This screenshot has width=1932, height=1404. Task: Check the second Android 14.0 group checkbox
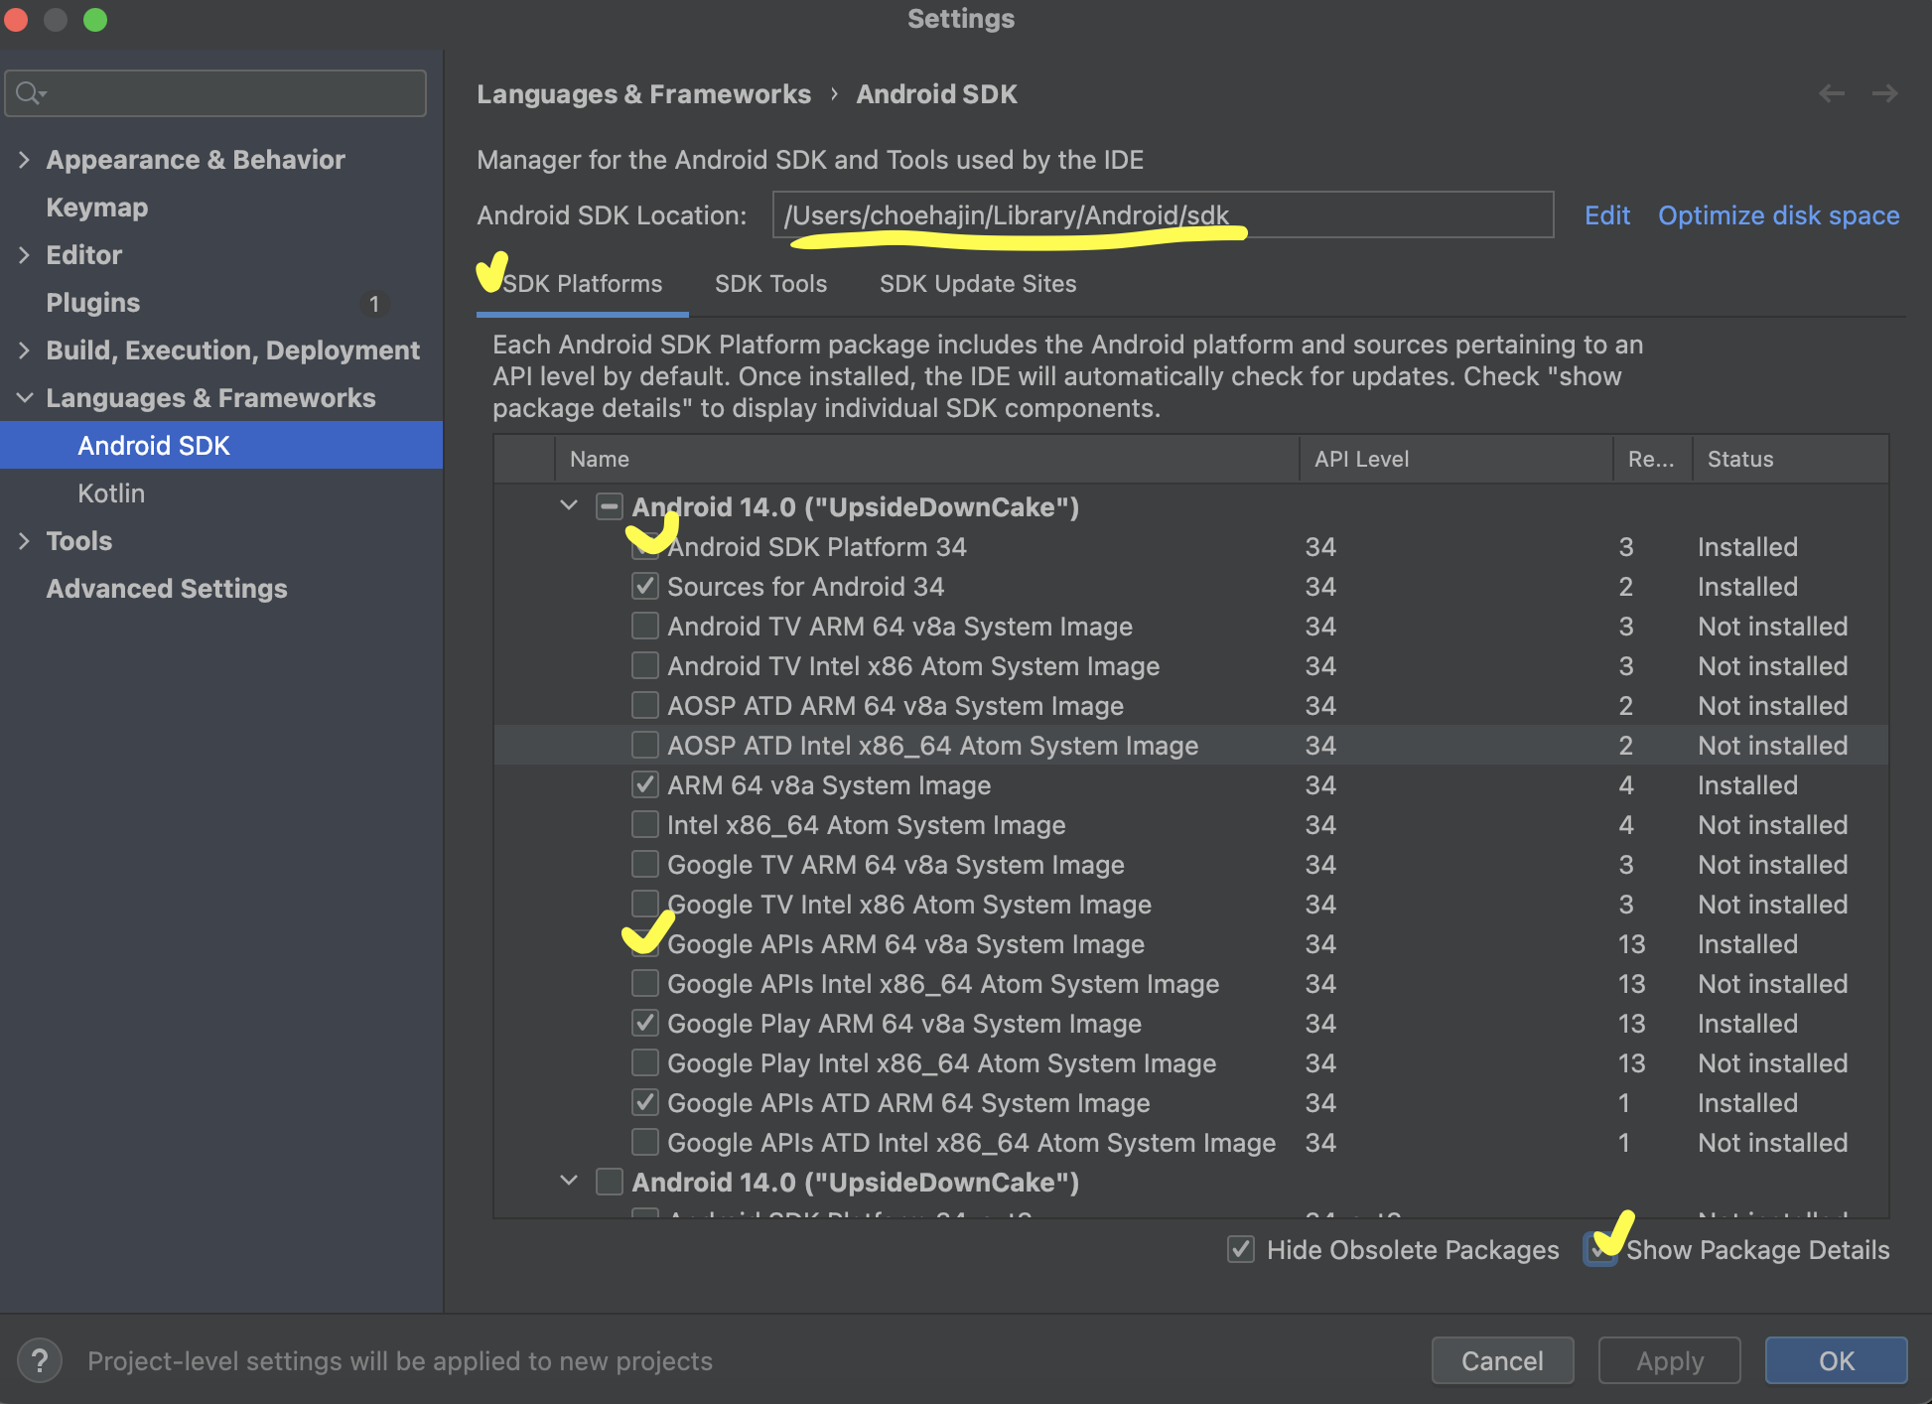(610, 1183)
